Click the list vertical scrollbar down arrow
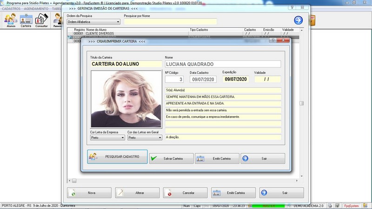 coord(301,176)
